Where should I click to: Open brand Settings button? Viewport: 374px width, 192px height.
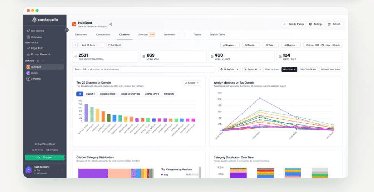pos(316,24)
